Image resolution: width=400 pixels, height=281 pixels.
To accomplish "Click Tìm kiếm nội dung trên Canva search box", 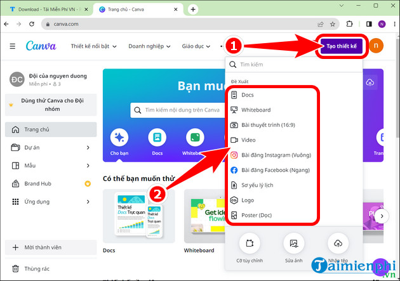I will pos(178,110).
